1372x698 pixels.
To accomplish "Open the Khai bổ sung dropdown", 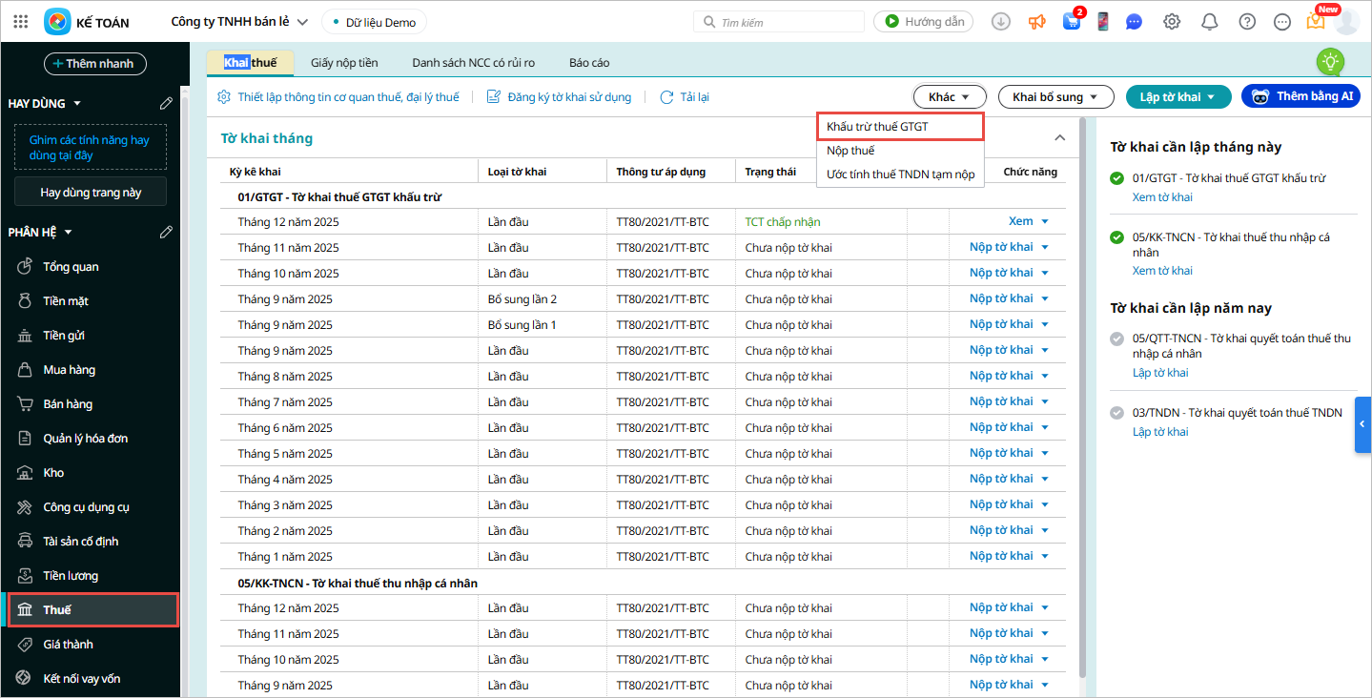I will (1055, 96).
